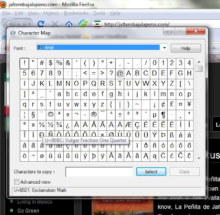Pick the capital C cedilla Ç
This screenshot has height=215, width=220.
pyautogui.click(x=137, y=125)
